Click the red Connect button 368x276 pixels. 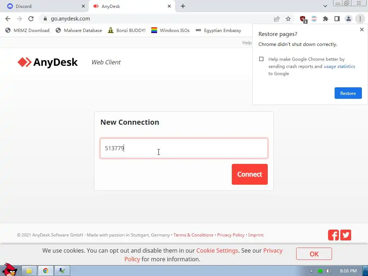(x=249, y=174)
